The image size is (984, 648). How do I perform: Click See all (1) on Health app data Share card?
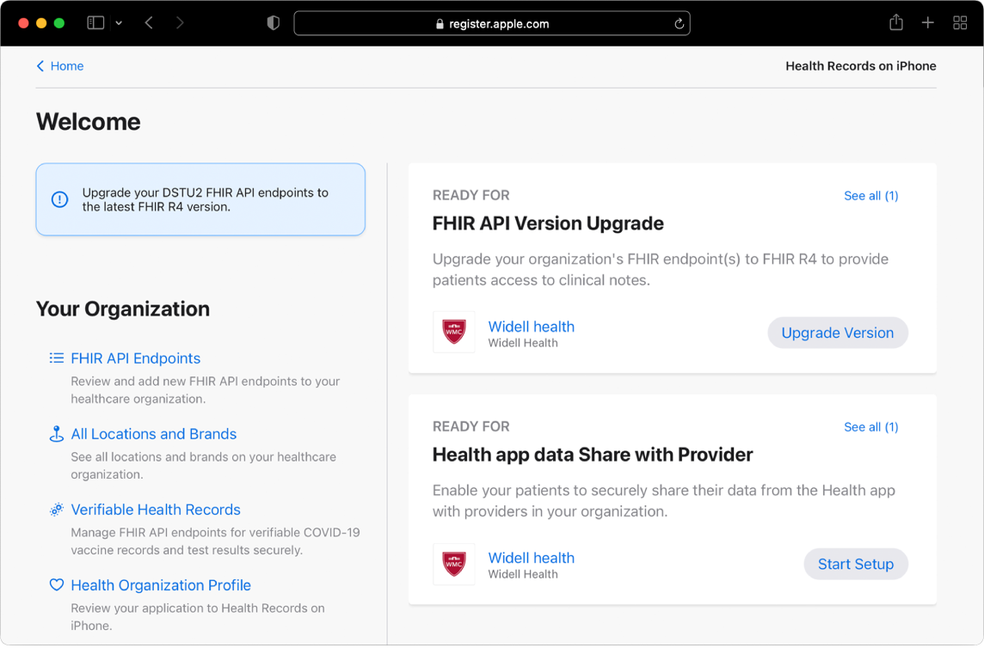coord(870,426)
